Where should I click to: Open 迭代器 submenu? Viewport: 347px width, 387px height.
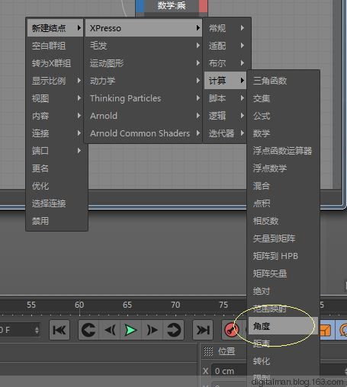225,133
